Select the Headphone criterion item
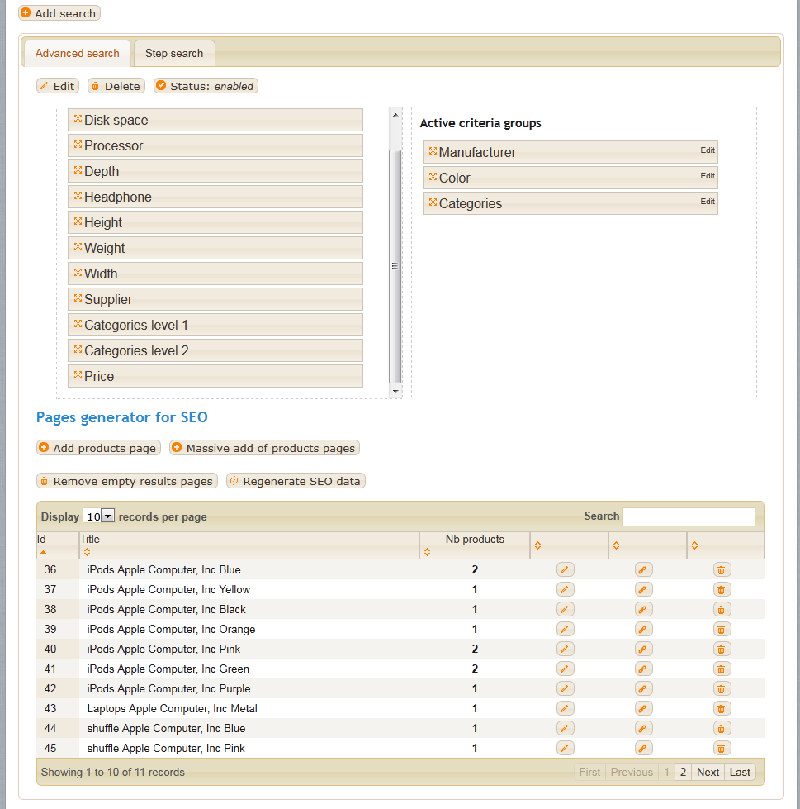Image resolution: width=800 pixels, height=809 pixels. click(x=215, y=197)
